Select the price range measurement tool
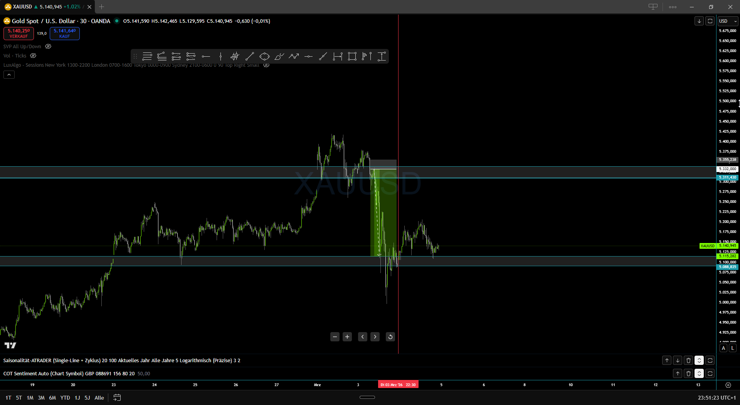This screenshot has height=405, width=740. click(x=381, y=56)
